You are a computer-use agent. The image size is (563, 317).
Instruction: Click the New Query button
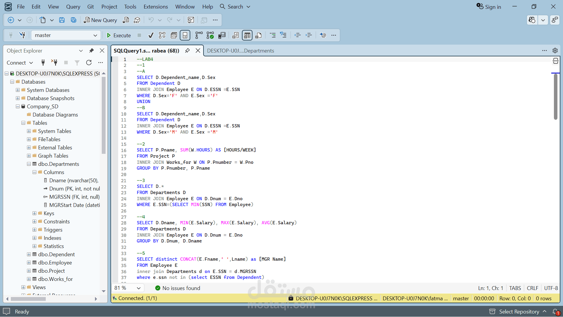[x=100, y=20]
